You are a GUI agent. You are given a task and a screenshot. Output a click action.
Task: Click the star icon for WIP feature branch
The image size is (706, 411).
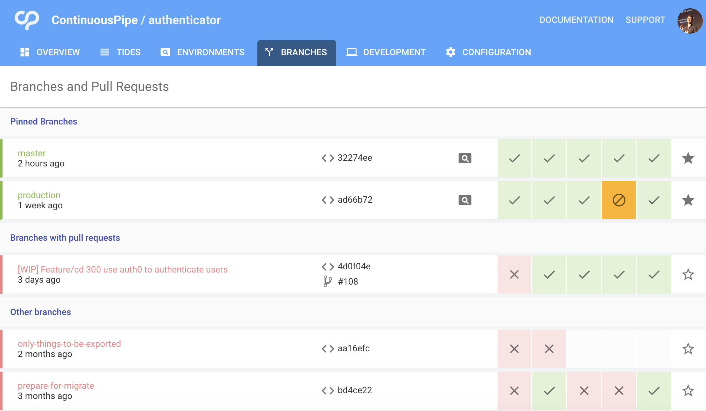point(689,274)
